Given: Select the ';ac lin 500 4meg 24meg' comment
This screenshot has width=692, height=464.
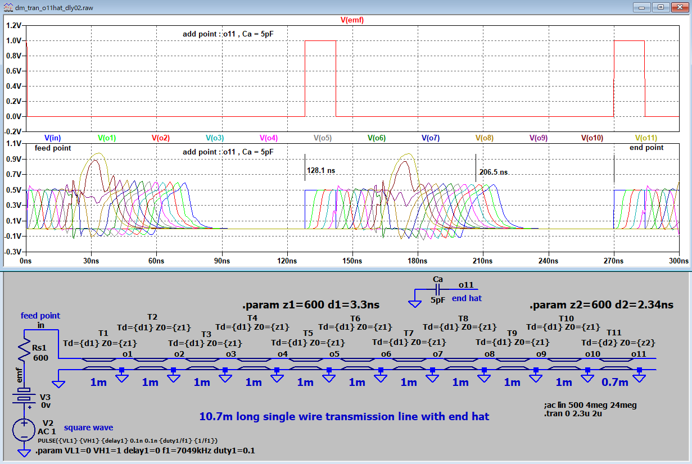Looking at the screenshot, I should (590, 405).
